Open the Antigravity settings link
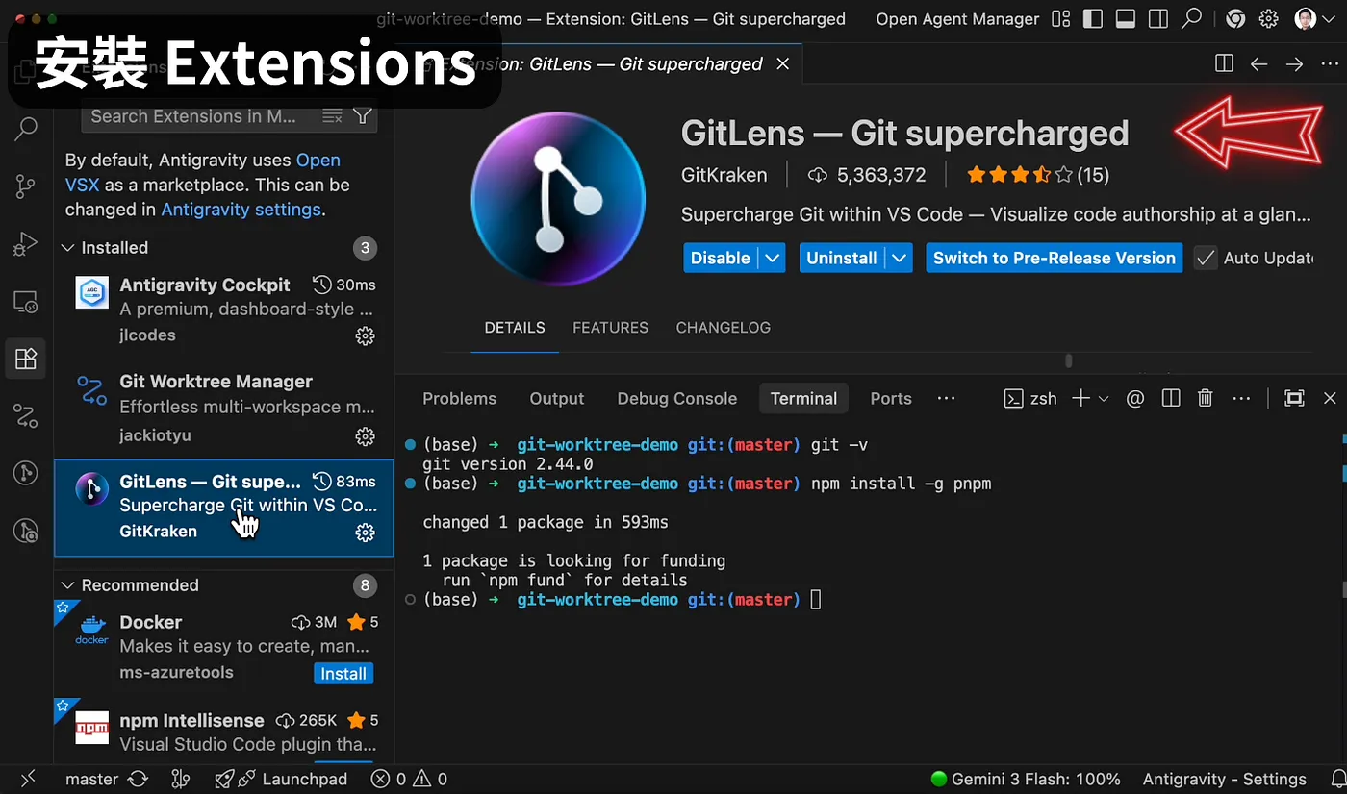The image size is (1347, 794). point(241,210)
